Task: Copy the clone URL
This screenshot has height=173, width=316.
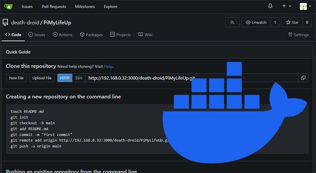Action: [x=303, y=78]
